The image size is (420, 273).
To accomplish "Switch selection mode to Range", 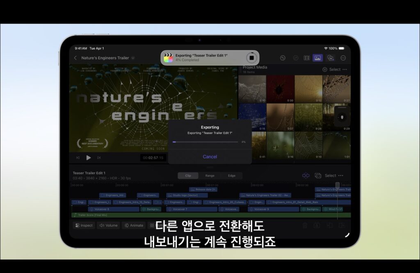I will tap(210, 175).
